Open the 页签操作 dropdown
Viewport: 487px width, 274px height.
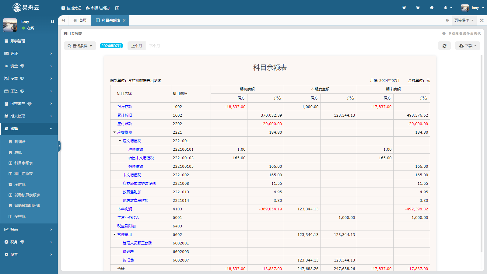[x=464, y=20]
